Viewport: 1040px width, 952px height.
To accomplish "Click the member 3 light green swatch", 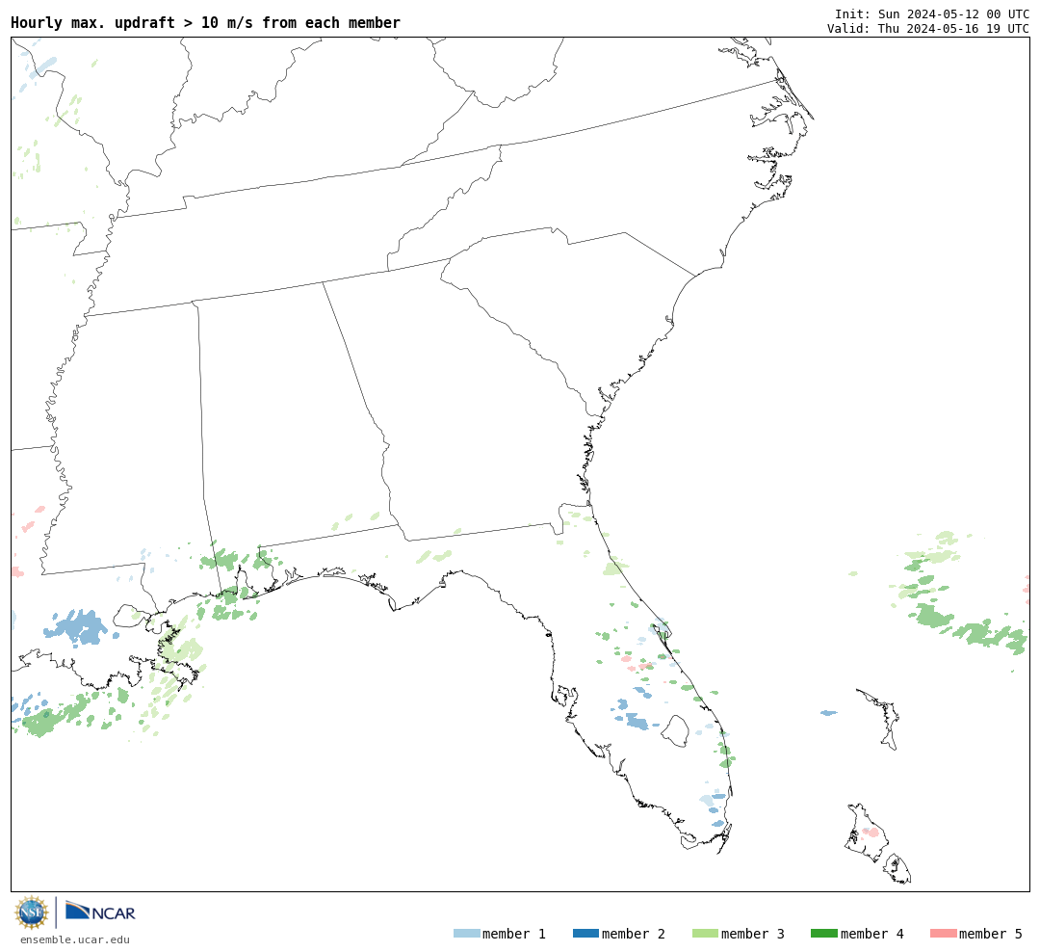I will pyautogui.click(x=705, y=934).
